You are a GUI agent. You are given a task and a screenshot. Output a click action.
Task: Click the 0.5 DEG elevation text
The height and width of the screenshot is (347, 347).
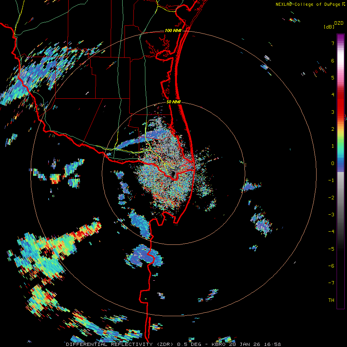(x=189, y=344)
